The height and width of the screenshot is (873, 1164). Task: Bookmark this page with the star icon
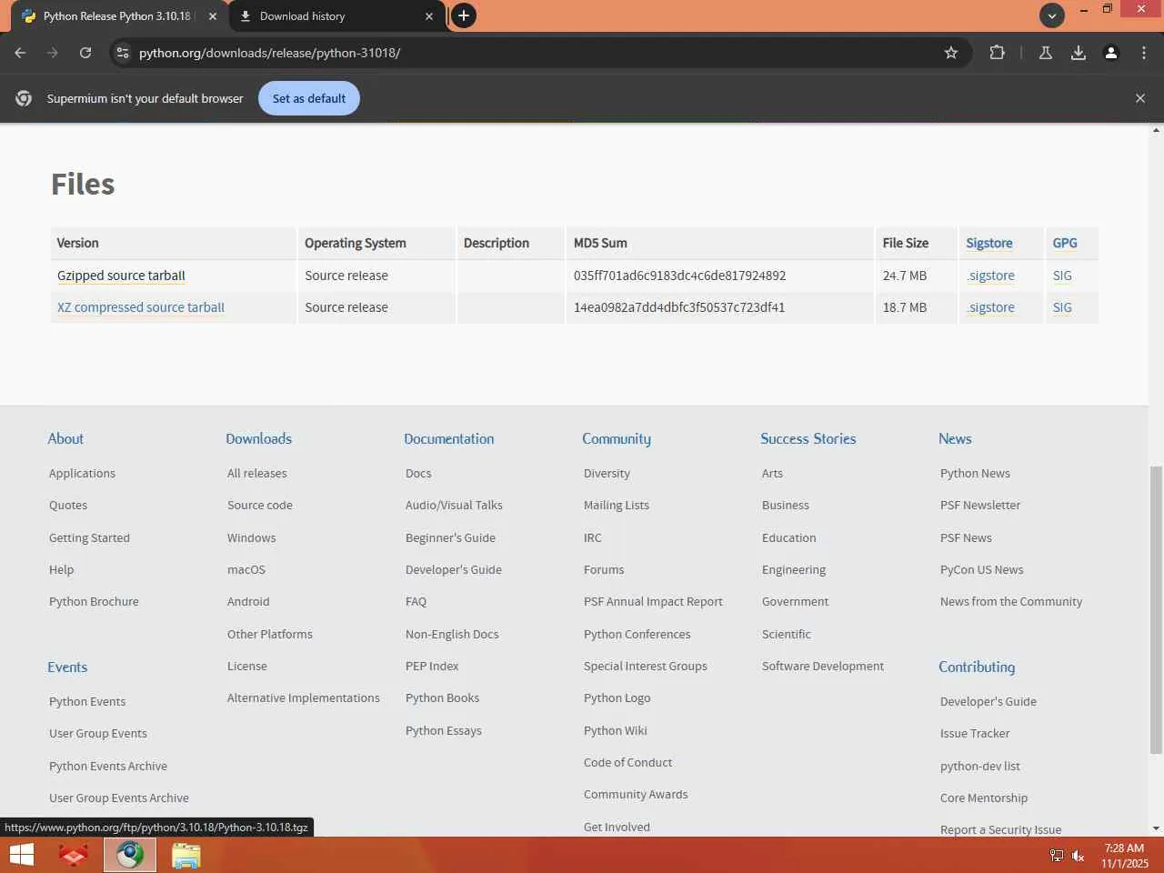click(x=951, y=53)
